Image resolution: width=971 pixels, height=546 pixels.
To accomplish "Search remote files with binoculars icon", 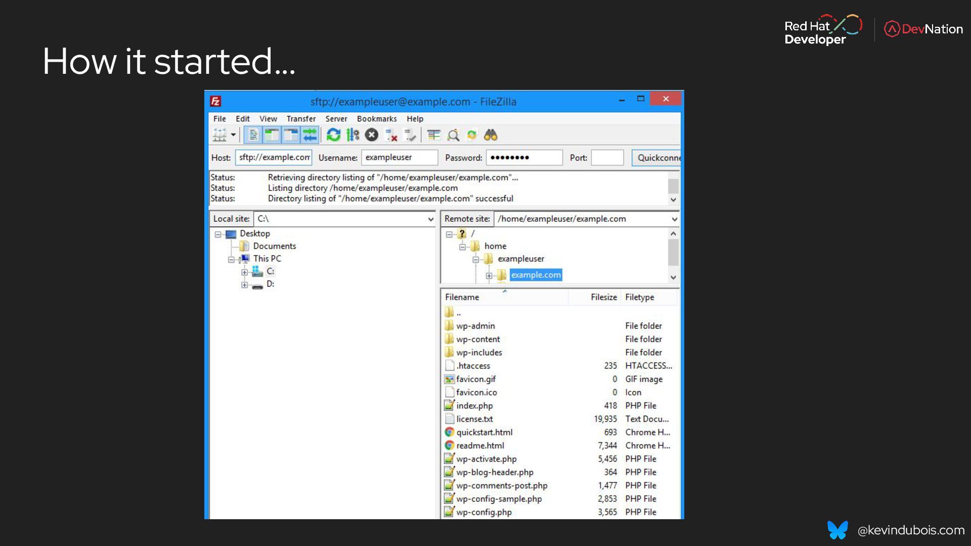I will [491, 135].
